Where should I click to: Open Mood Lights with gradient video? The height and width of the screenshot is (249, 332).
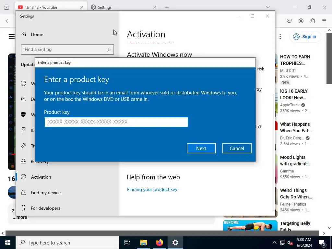295,160
